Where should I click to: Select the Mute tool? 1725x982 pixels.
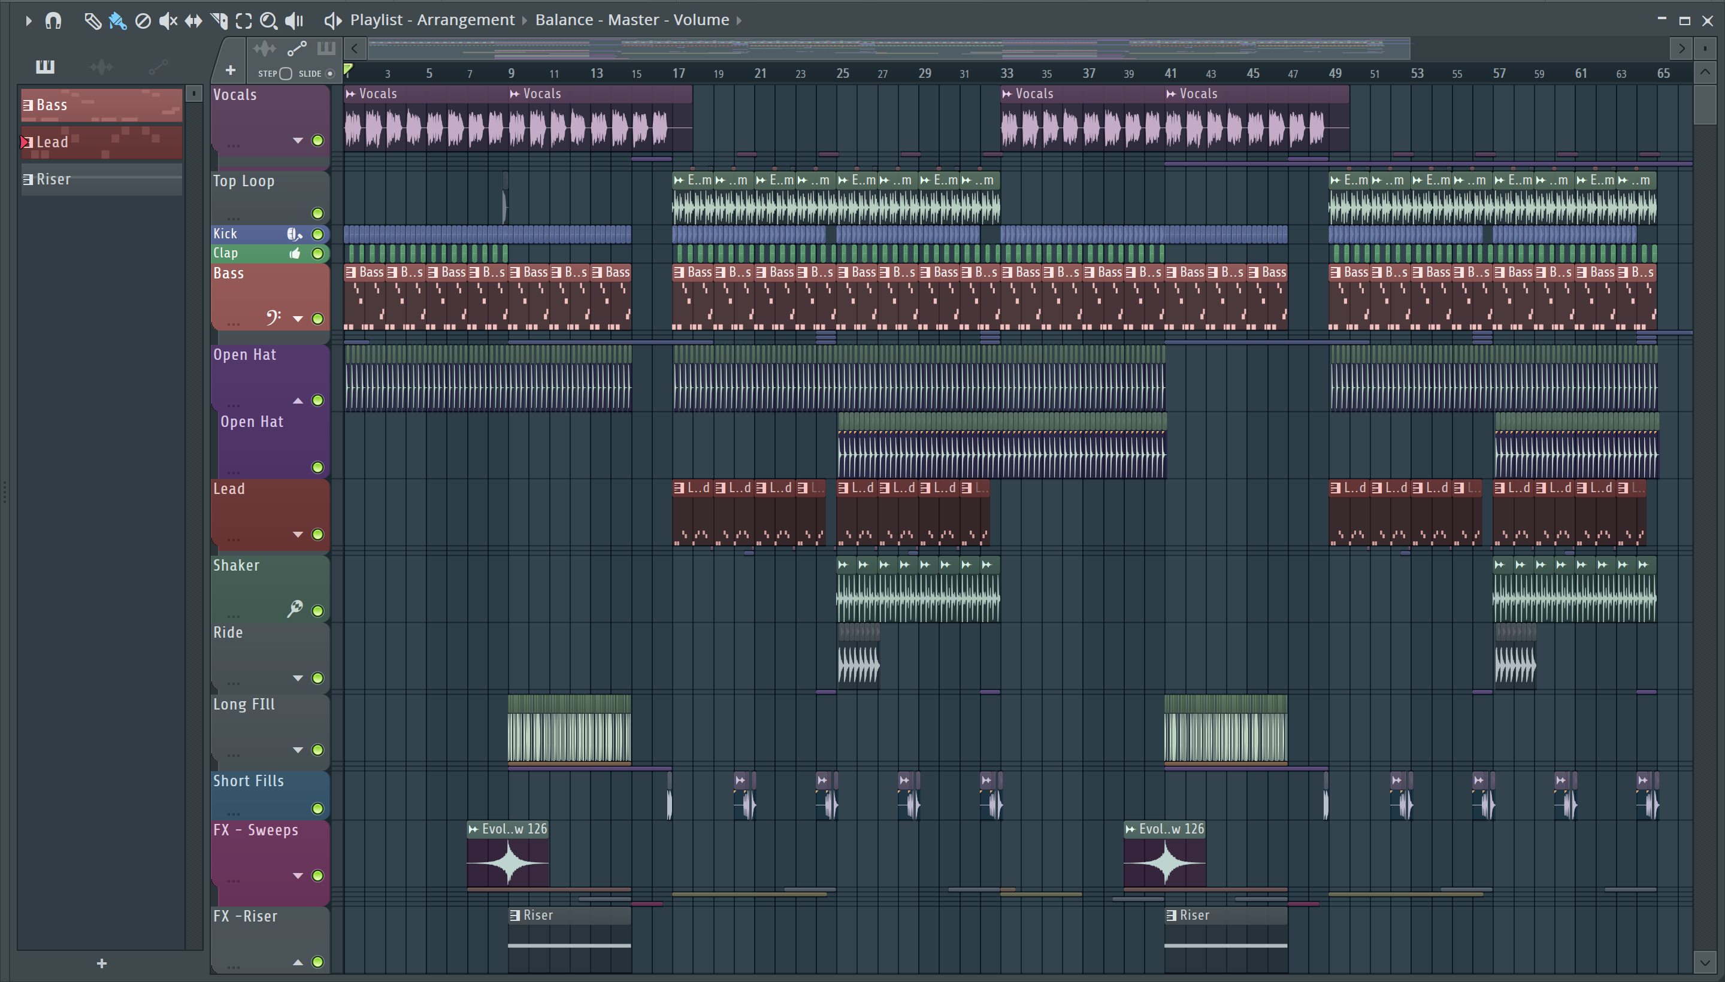pos(168,21)
